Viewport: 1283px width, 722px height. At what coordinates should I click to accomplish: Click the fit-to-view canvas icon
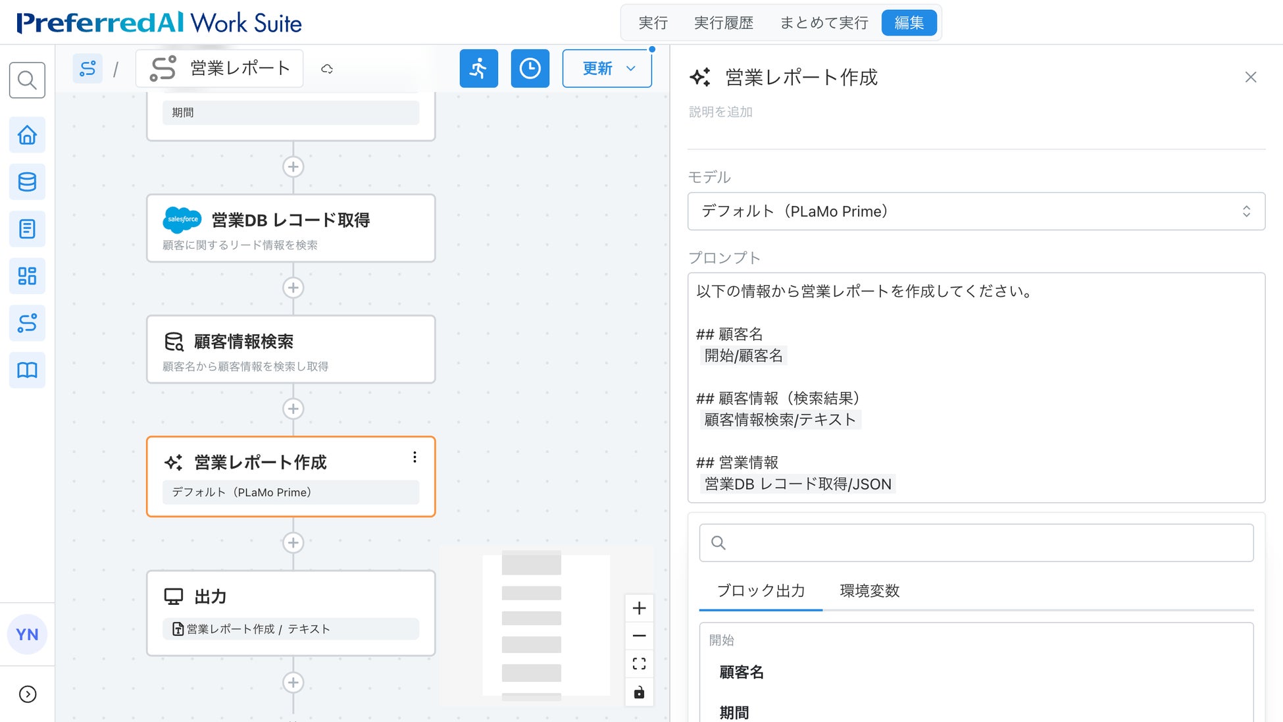pos(639,663)
